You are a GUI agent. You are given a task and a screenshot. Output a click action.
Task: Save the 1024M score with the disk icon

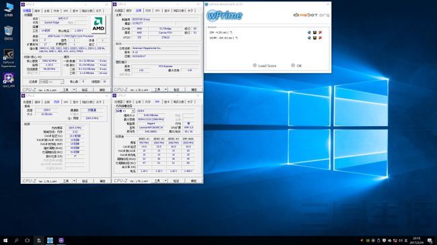coord(315,38)
